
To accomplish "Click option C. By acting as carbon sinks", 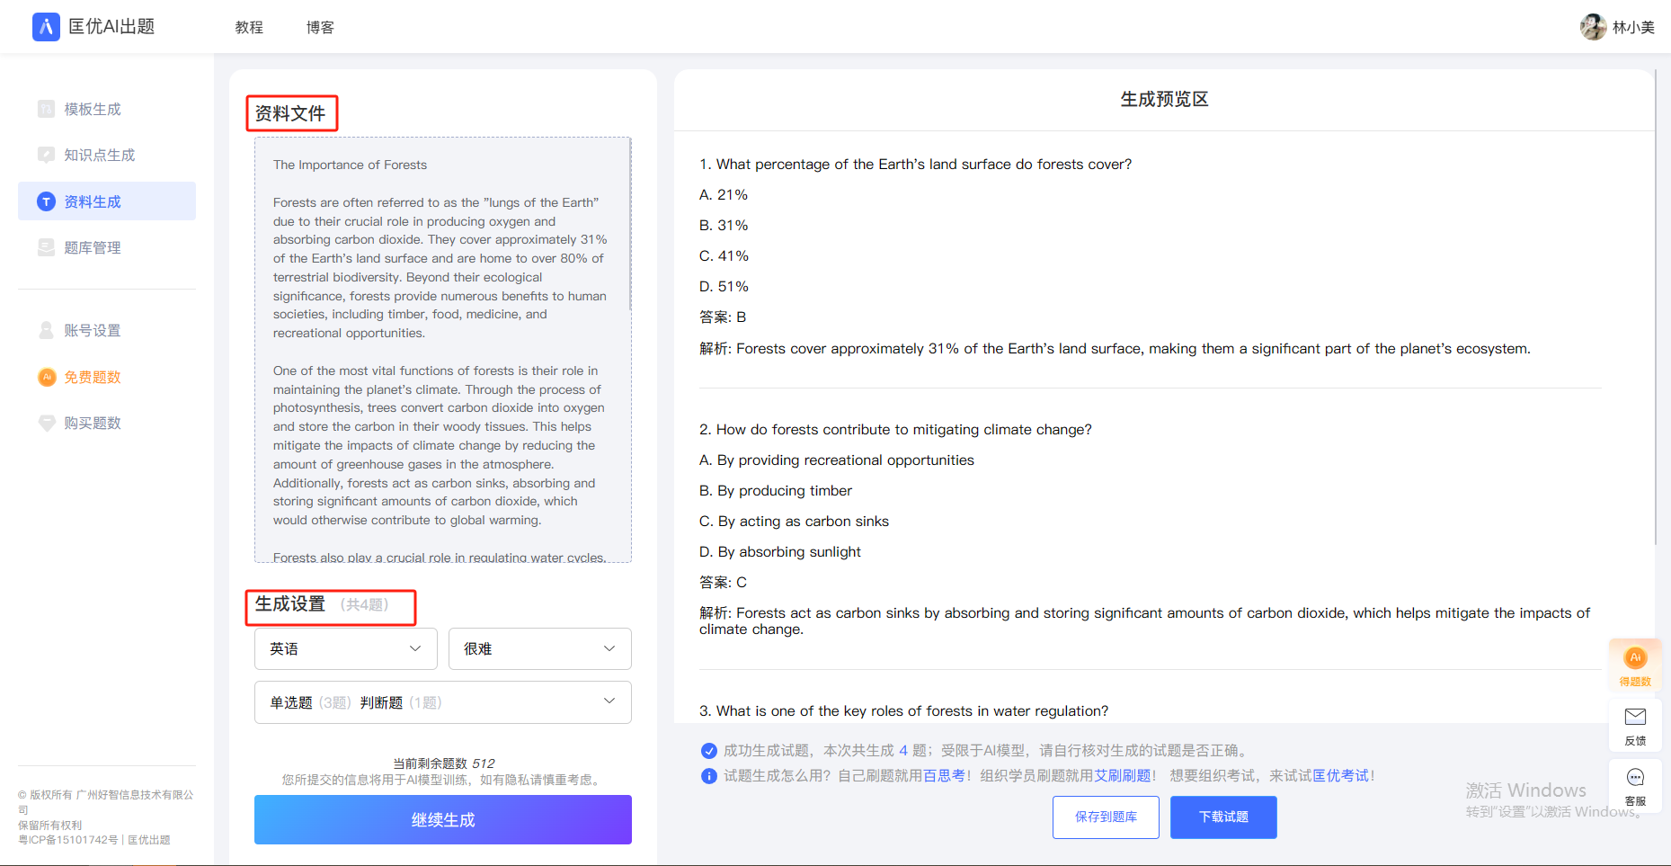I will (794, 521).
